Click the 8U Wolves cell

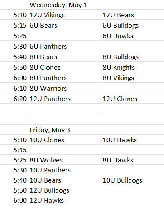(65, 160)
